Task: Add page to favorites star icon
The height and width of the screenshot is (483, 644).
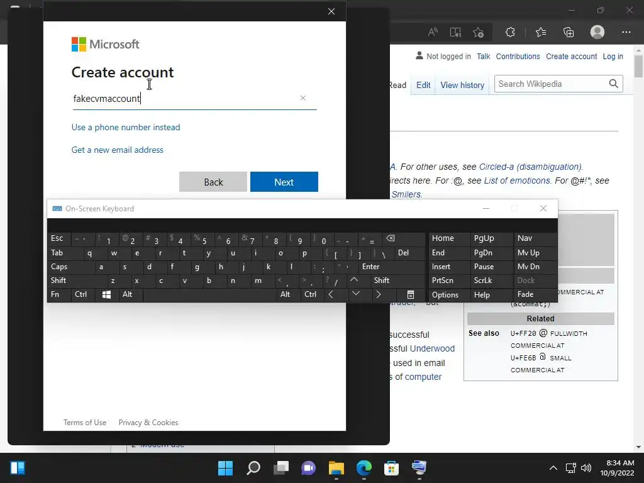Action: 478,32
